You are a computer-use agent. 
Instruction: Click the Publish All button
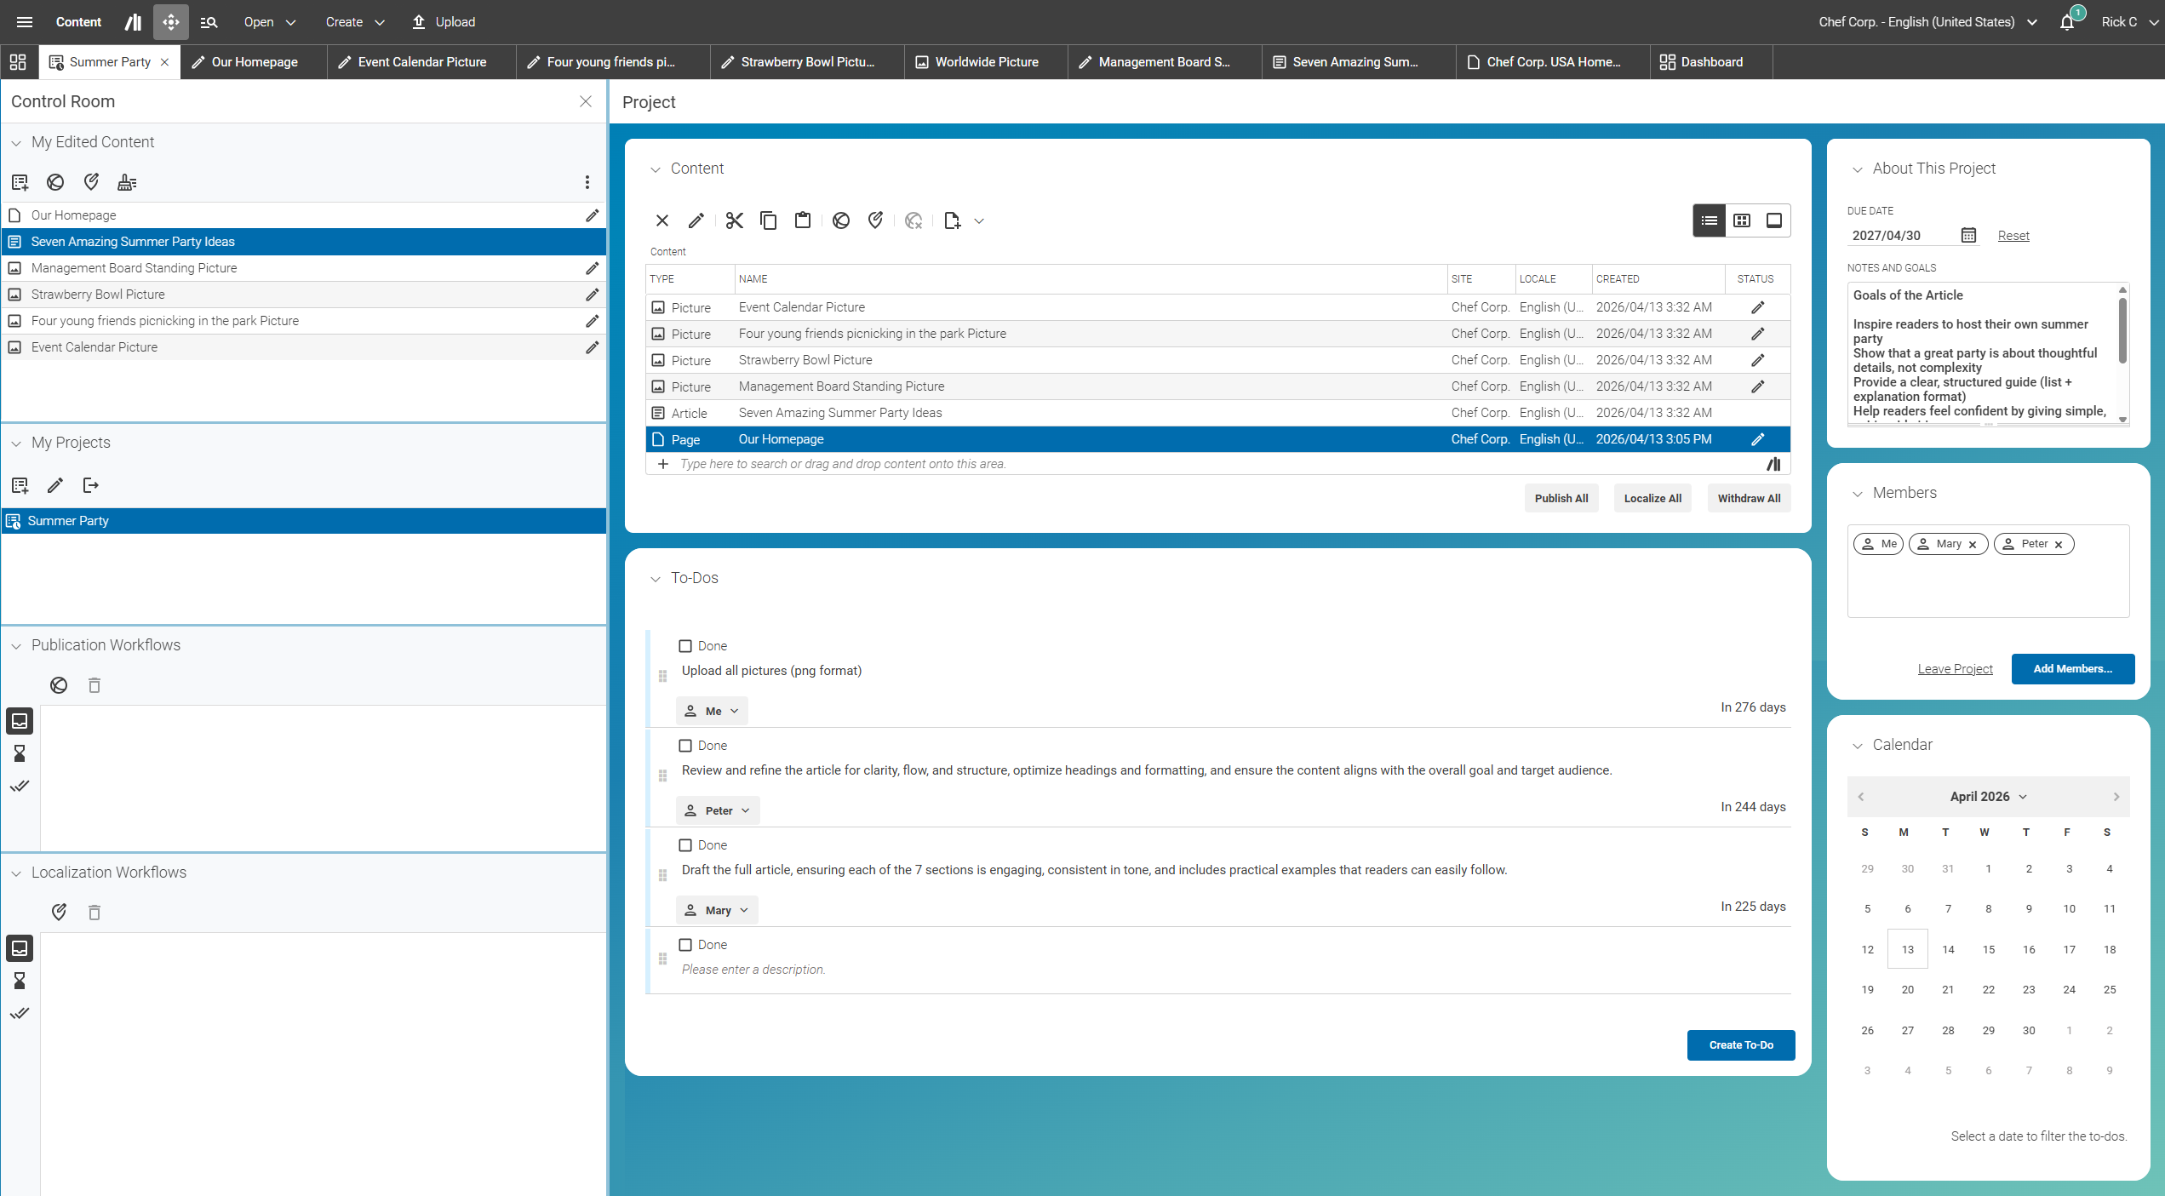tap(1561, 499)
